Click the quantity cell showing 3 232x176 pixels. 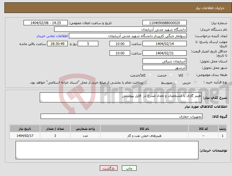55,136
